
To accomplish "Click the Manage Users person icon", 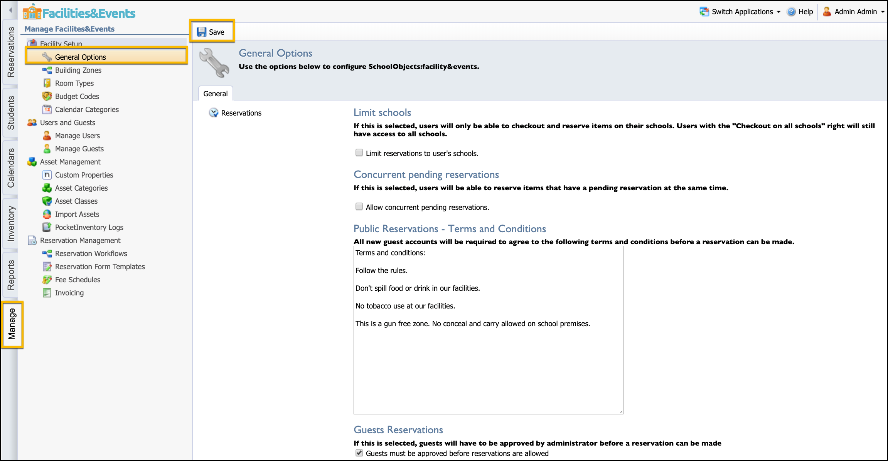I will pos(47,136).
